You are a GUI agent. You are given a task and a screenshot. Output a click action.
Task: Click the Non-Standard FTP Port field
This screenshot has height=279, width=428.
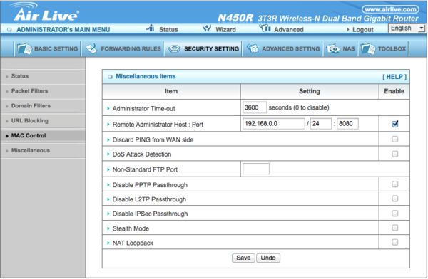(x=256, y=169)
